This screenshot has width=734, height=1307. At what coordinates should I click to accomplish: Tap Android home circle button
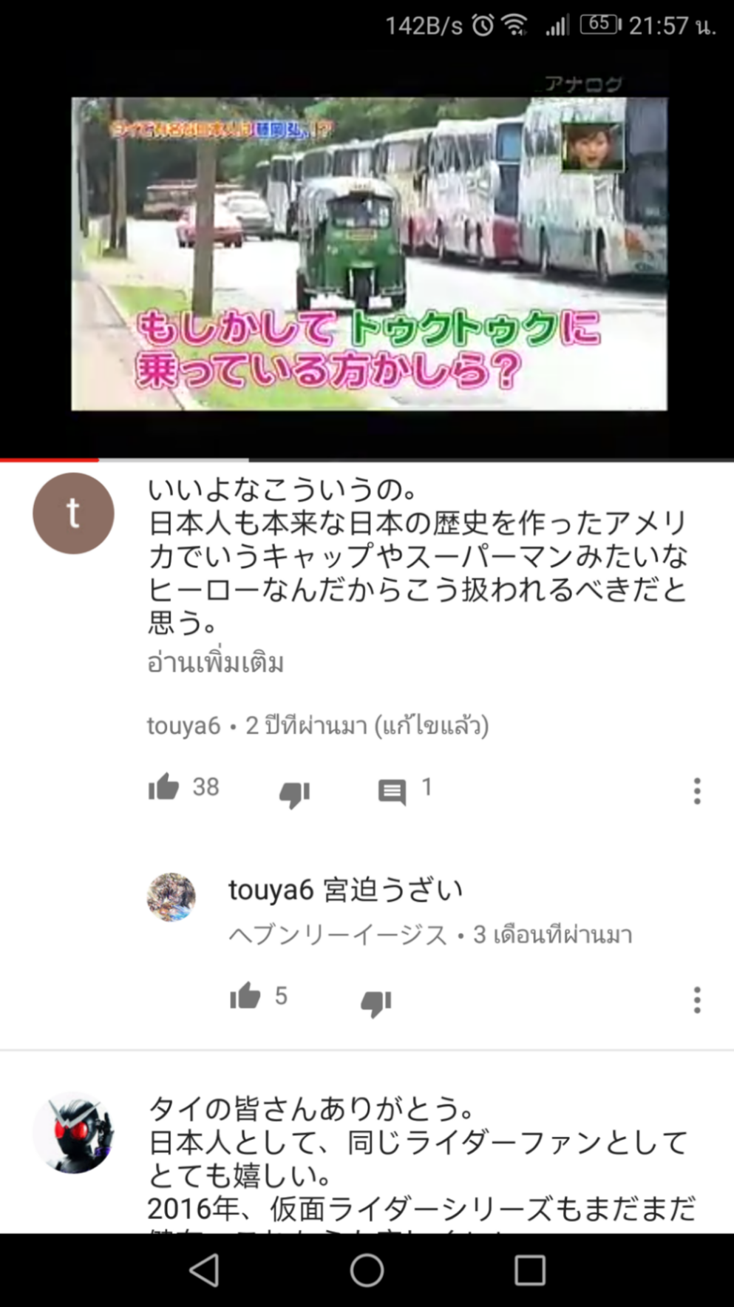pos(367,1270)
